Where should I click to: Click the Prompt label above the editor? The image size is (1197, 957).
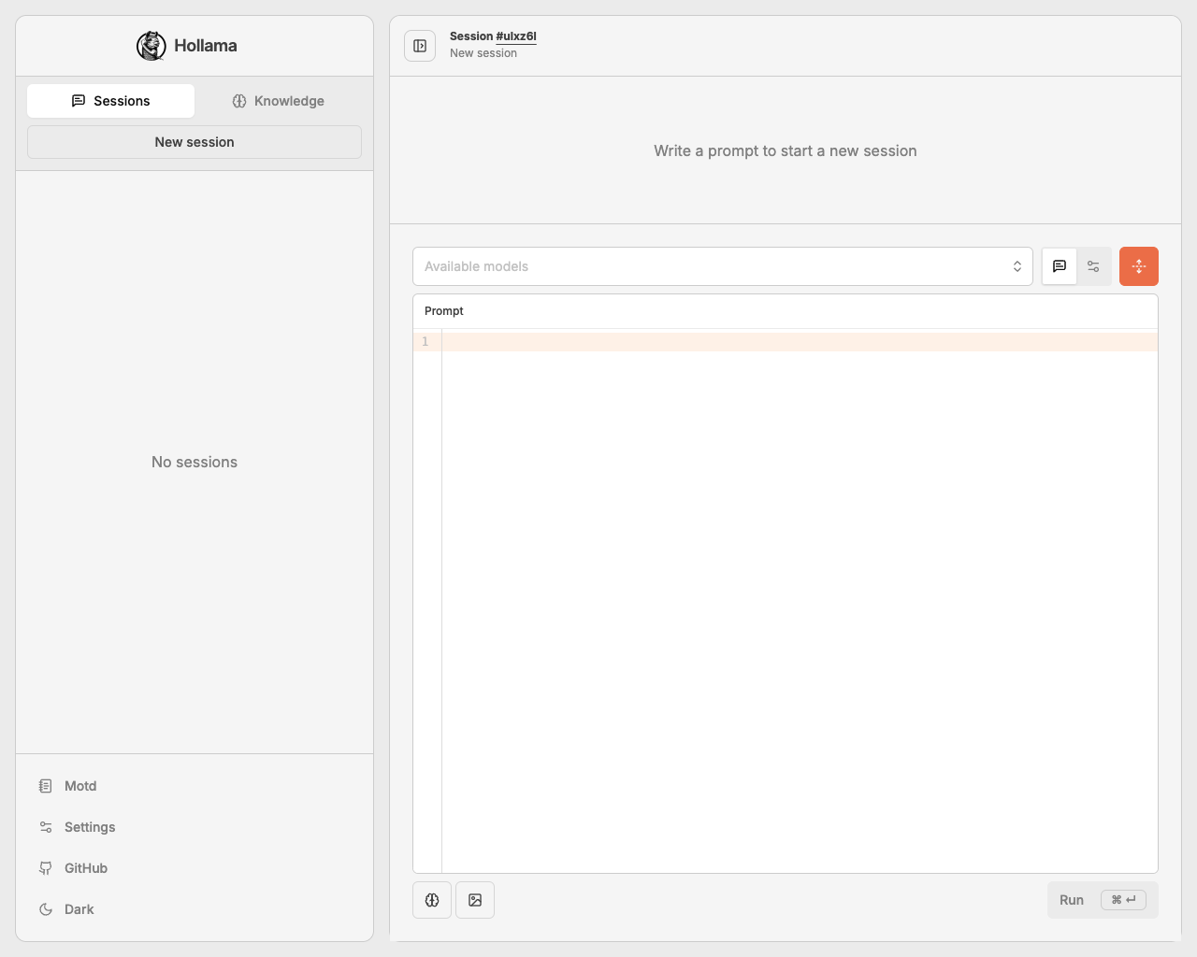point(444,311)
